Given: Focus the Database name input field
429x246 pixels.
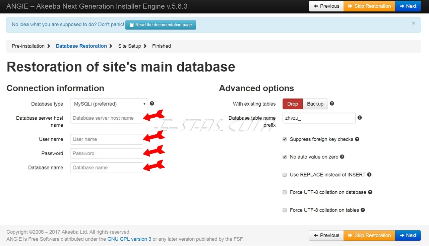Looking at the screenshot, I should (x=107, y=168).
